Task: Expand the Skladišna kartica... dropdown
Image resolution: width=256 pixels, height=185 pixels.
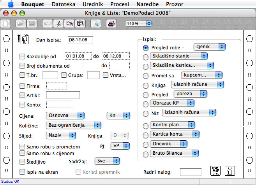Action: [x=182, y=65]
